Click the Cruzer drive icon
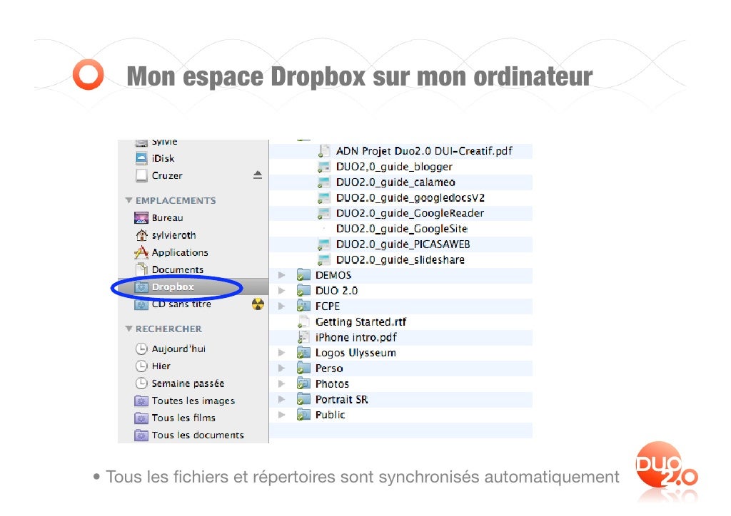 [141, 176]
